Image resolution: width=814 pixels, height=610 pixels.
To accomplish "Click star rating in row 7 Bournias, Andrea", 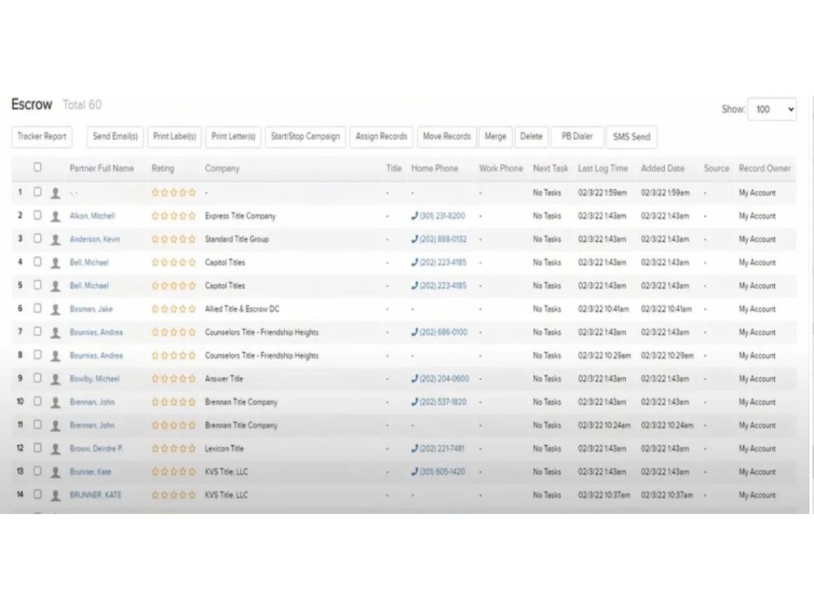I will click(x=173, y=332).
